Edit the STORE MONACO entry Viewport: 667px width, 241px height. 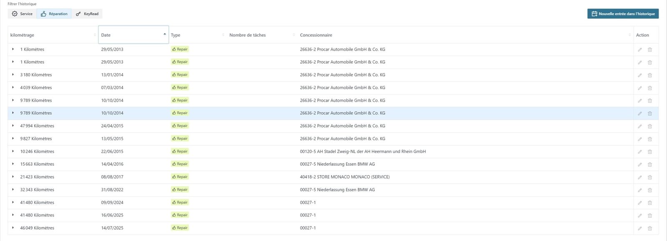[x=639, y=177]
